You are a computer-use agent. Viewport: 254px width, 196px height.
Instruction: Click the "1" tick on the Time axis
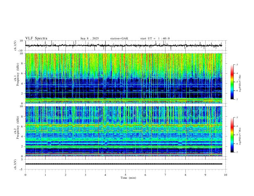[x=45, y=175]
